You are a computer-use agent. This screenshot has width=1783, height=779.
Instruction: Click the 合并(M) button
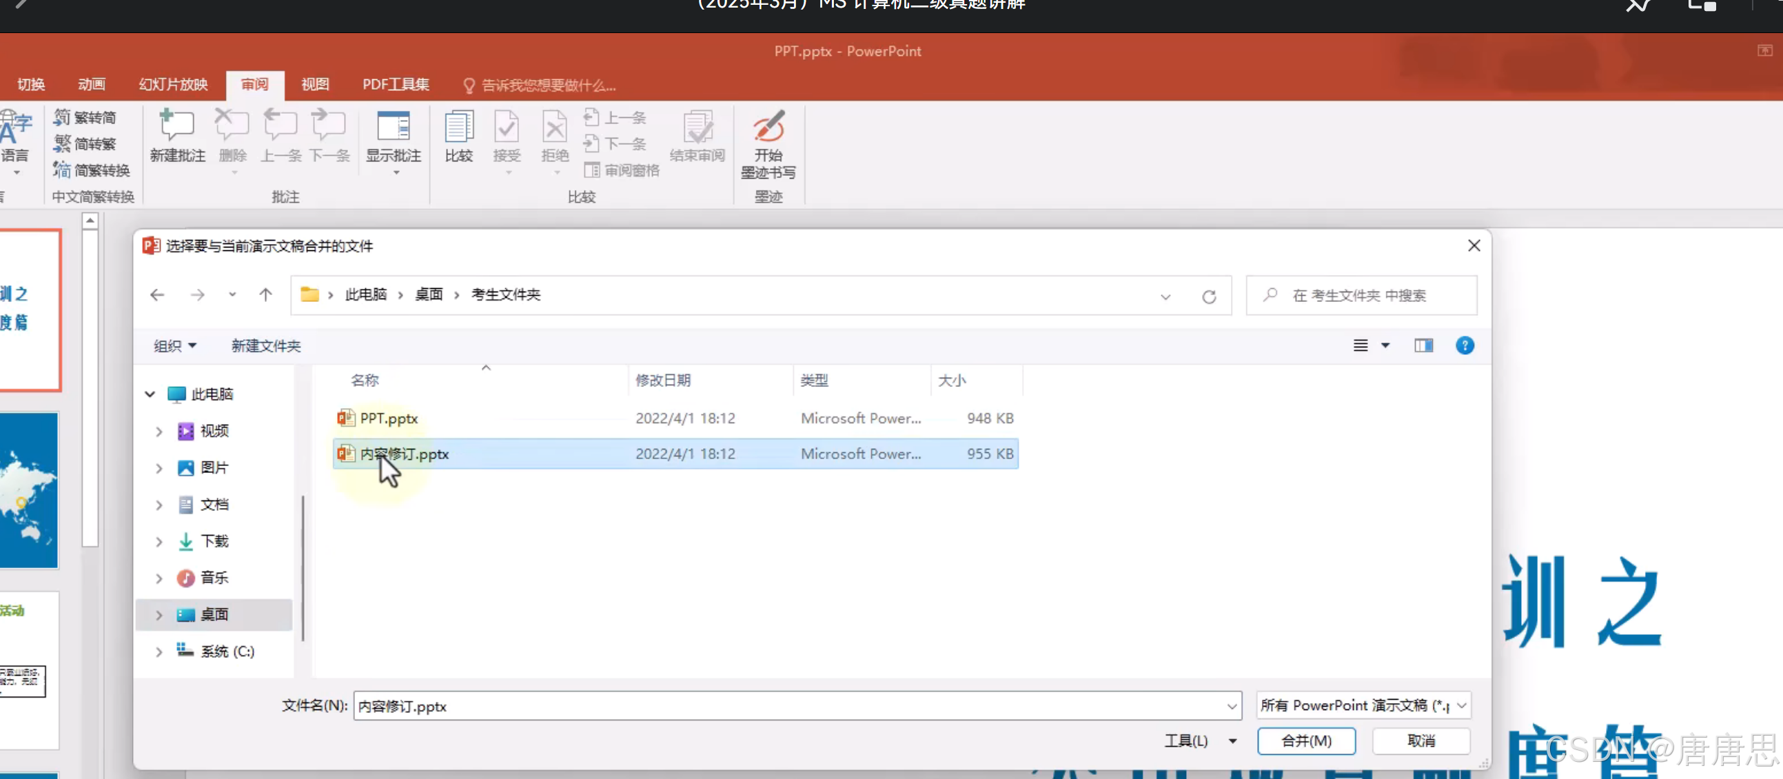pyautogui.click(x=1305, y=740)
